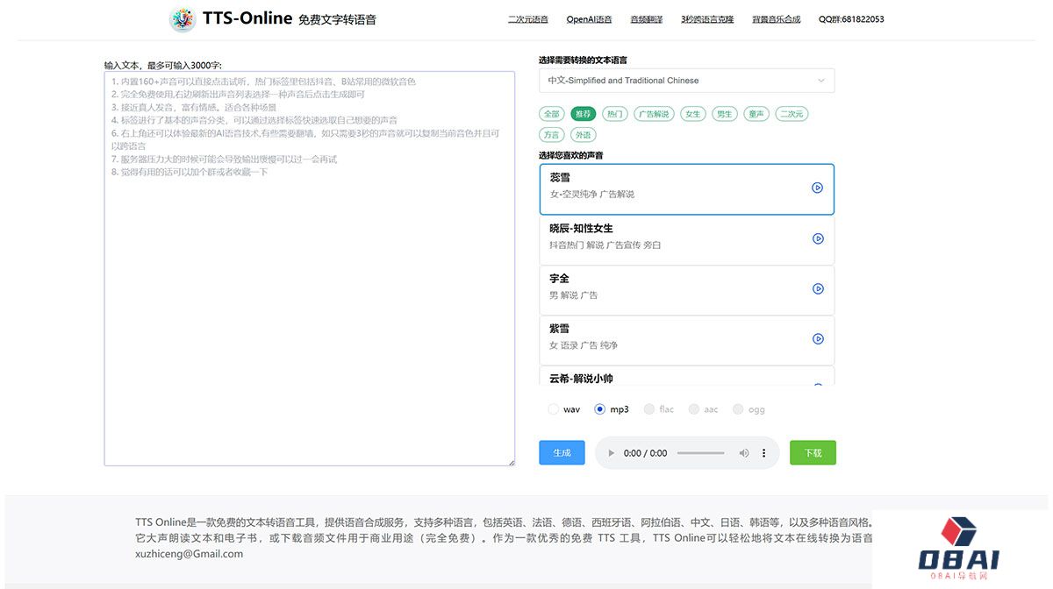The image size is (1053, 589).
Task: Click into the text input area
Action: [x=309, y=268]
